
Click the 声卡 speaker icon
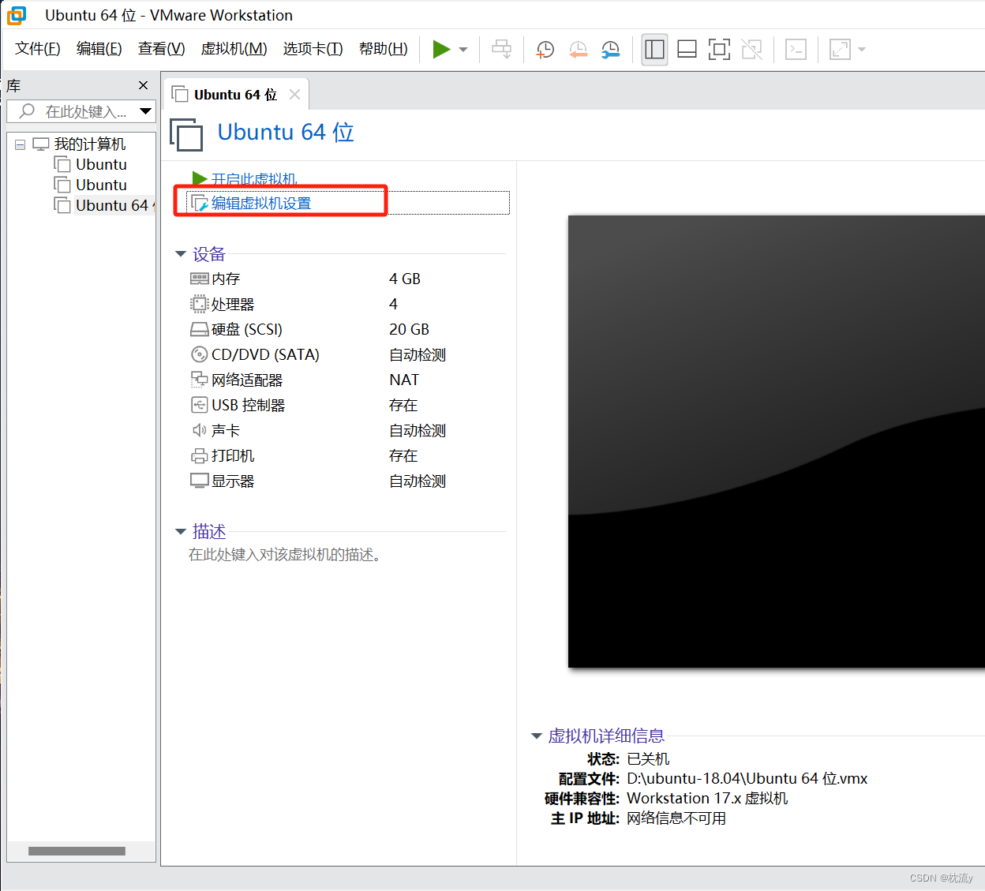point(199,430)
